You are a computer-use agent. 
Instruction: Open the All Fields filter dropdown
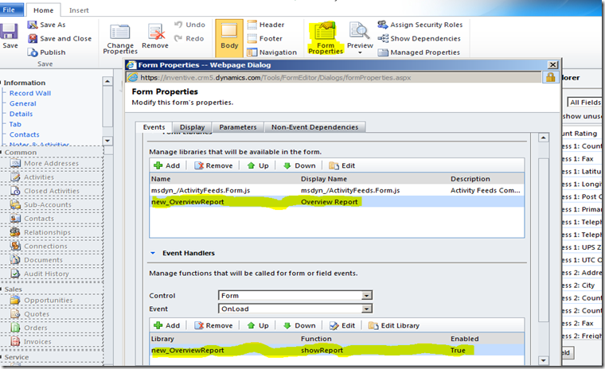585,102
